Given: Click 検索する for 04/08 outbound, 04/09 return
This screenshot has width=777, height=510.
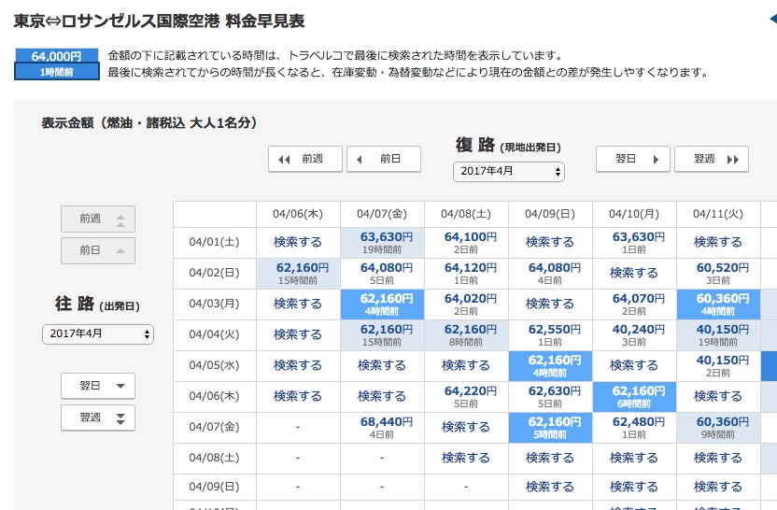Looking at the screenshot, I should [x=550, y=458].
